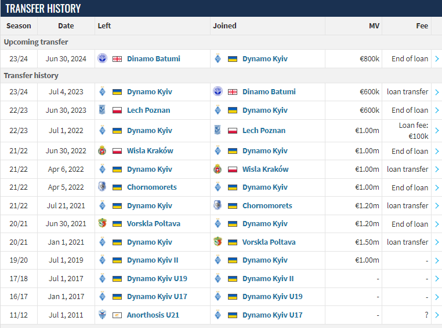Open details arrow for Jul 1, 2022 transfer
The height and width of the screenshot is (328, 442).
pyautogui.click(x=437, y=130)
